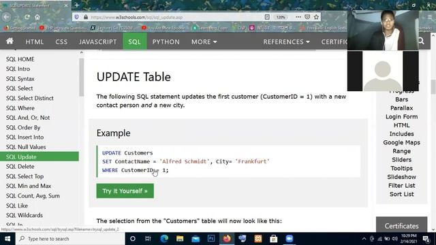Open the page actions three-dots menu
Screen dimensions: 436x245
(x=298, y=17)
